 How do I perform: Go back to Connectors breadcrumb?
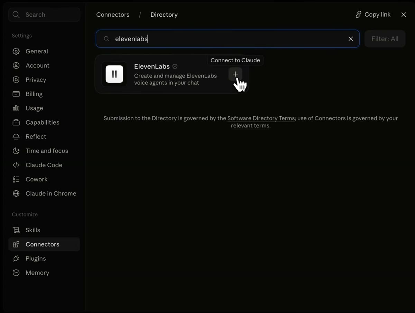(x=113, y=15)
